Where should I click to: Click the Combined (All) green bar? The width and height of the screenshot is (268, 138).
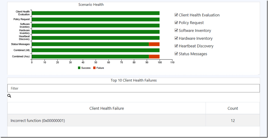(95, 50)
